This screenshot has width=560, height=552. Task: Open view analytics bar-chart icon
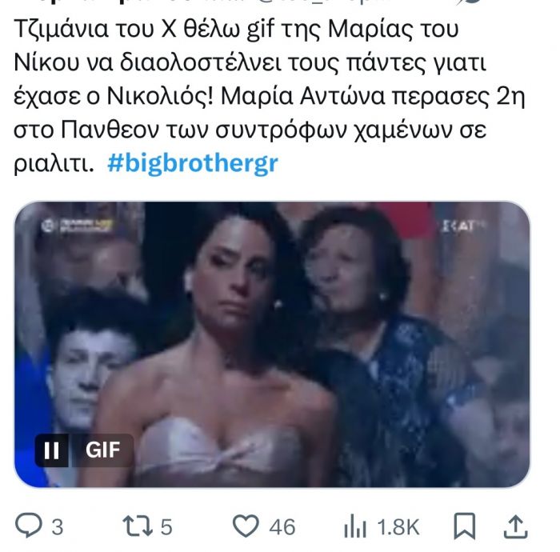click(355, 526)
